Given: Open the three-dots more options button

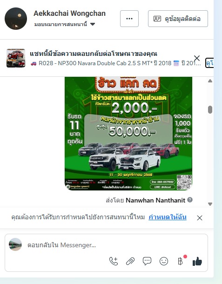Looking at the screenshot, I should coord(129,19).
